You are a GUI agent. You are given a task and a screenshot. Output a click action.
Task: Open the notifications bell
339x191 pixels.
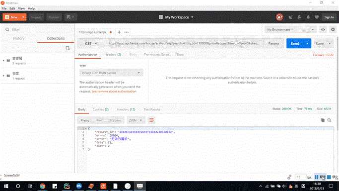coord(308,17)
